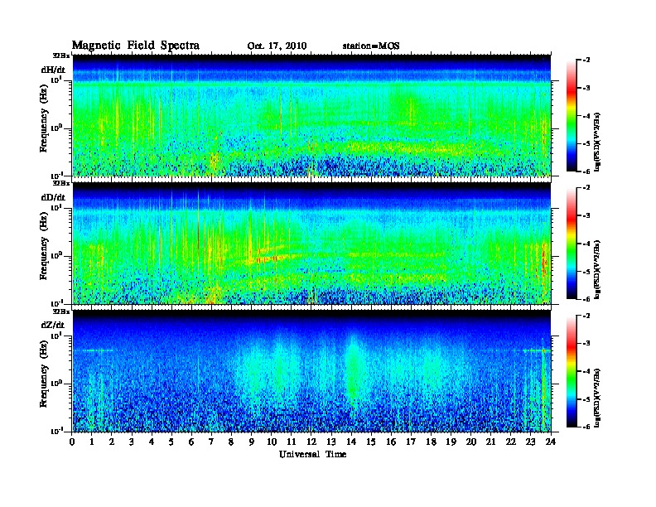Click hour tick label "22" on time axis
This screenshot has width=656, height=507.
pyautogui.click(x=511, y=442)
